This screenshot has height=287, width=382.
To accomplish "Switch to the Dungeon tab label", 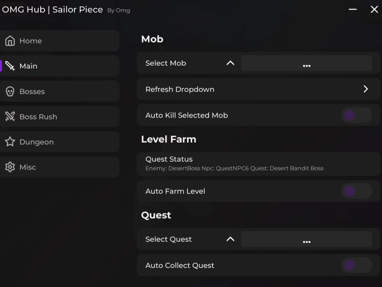I will tap(36, 142).
